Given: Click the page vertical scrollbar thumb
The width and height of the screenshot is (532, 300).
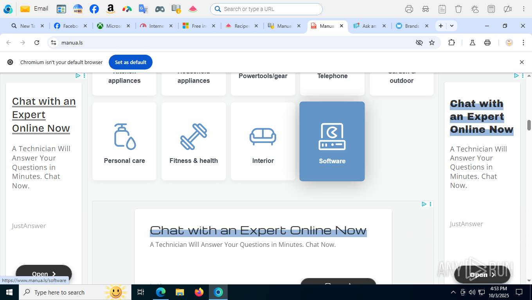Looking at the screenshot, I should click(x=529, y=125).
